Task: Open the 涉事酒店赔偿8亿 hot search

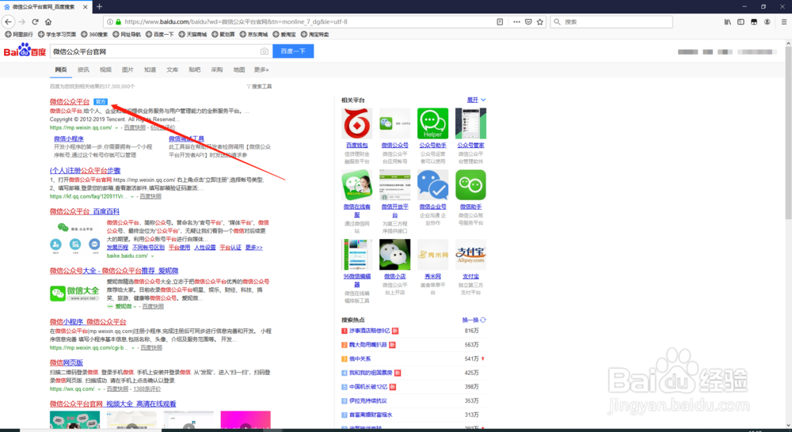Action: click(370, 331)
